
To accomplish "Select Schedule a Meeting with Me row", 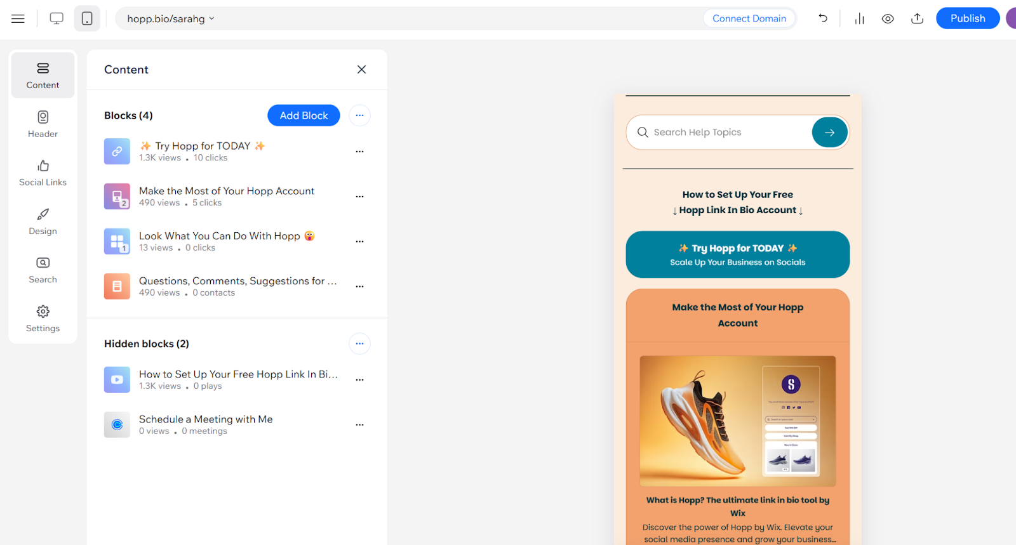I will tap(237, 425).
